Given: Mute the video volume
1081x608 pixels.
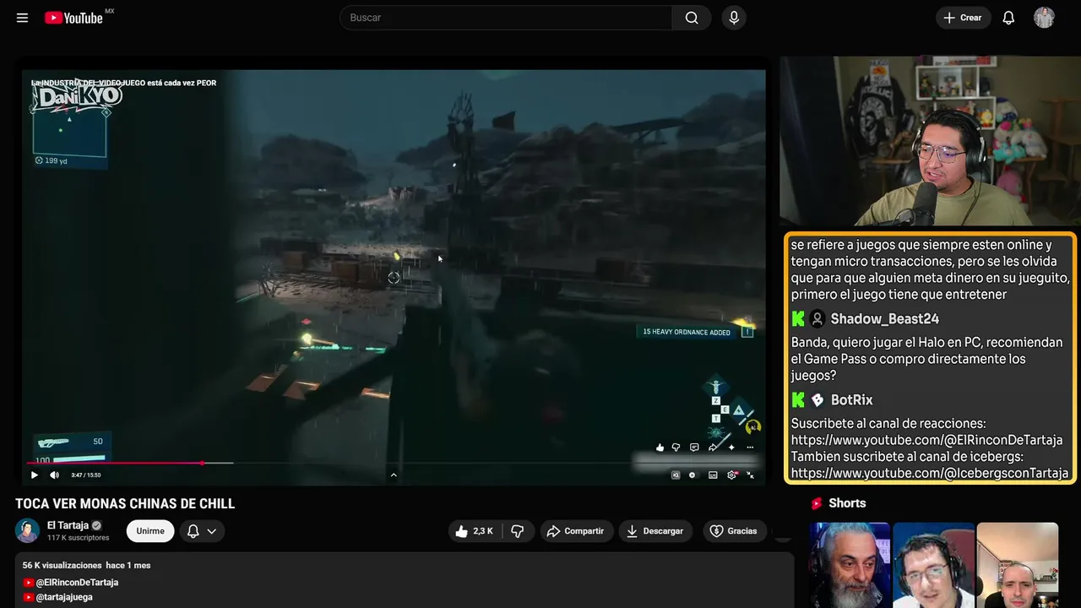Looking at the screenshot, I should 55,475.
